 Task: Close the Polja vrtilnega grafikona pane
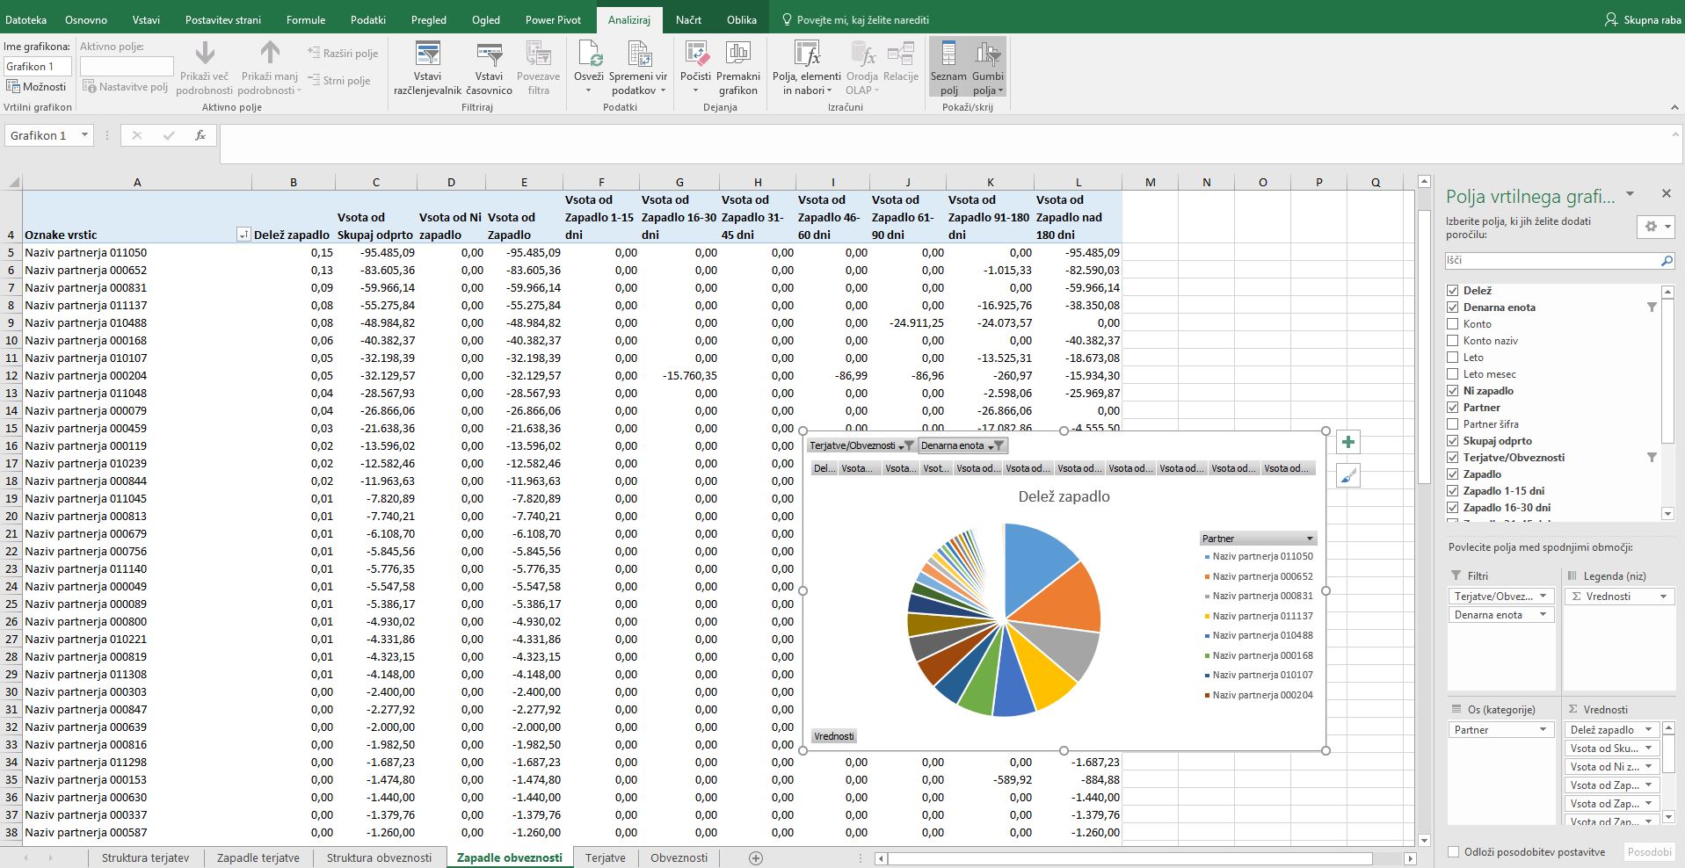[x=1666, y=193]
